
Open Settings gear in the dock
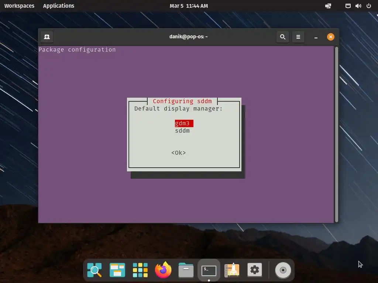pos(255,270)
